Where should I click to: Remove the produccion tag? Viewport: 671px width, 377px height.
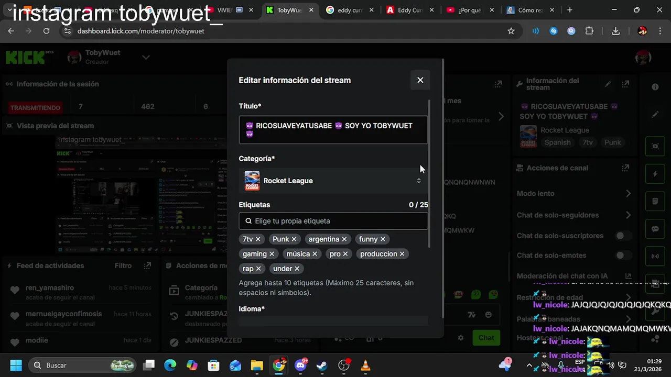402,254
